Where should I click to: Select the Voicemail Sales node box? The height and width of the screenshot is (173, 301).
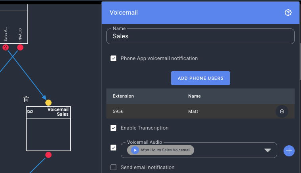coord(48,129)
